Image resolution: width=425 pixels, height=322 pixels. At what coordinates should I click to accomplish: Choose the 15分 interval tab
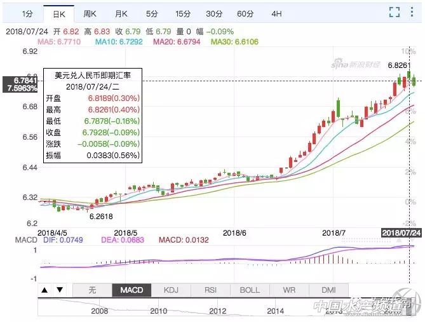click(183, 13)
